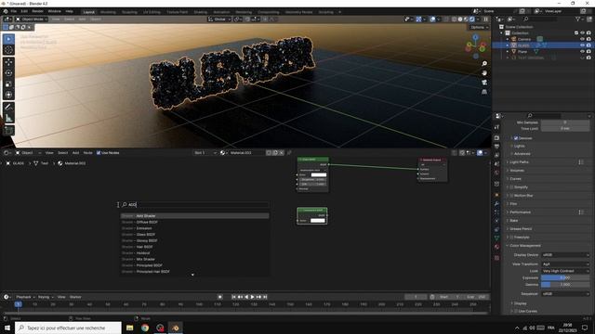
Task: Open the Display Device dropdown
Action: pos(565,255)
